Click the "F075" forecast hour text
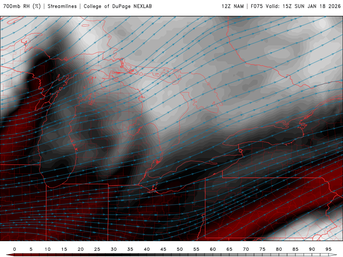 pyautogui.click(x=256, y=6)
